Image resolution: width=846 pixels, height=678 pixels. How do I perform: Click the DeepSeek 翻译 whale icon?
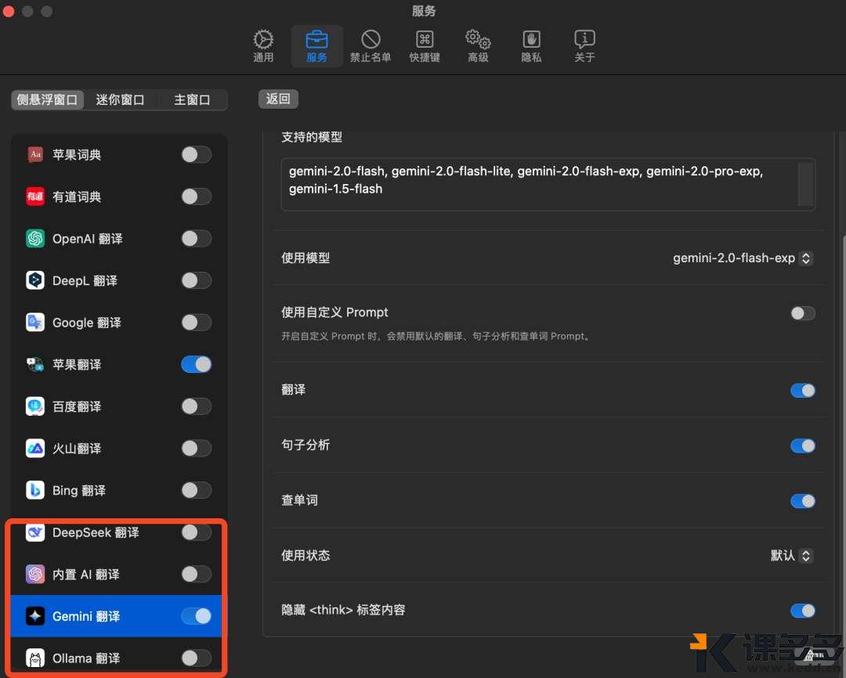point(35,532)
